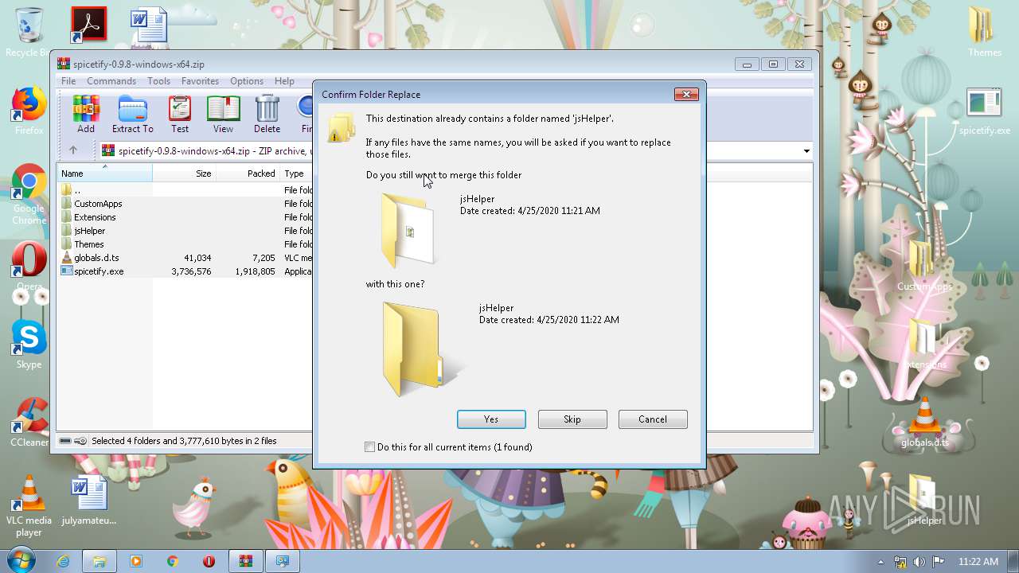
Task: Open Internet Explorer from taskbar
Action: pos(63,561)
